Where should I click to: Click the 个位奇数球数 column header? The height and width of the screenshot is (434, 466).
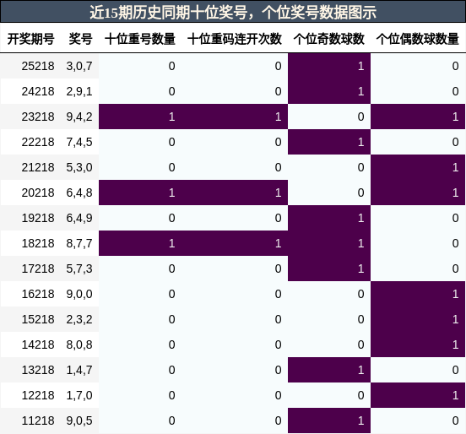coord(329,39)
